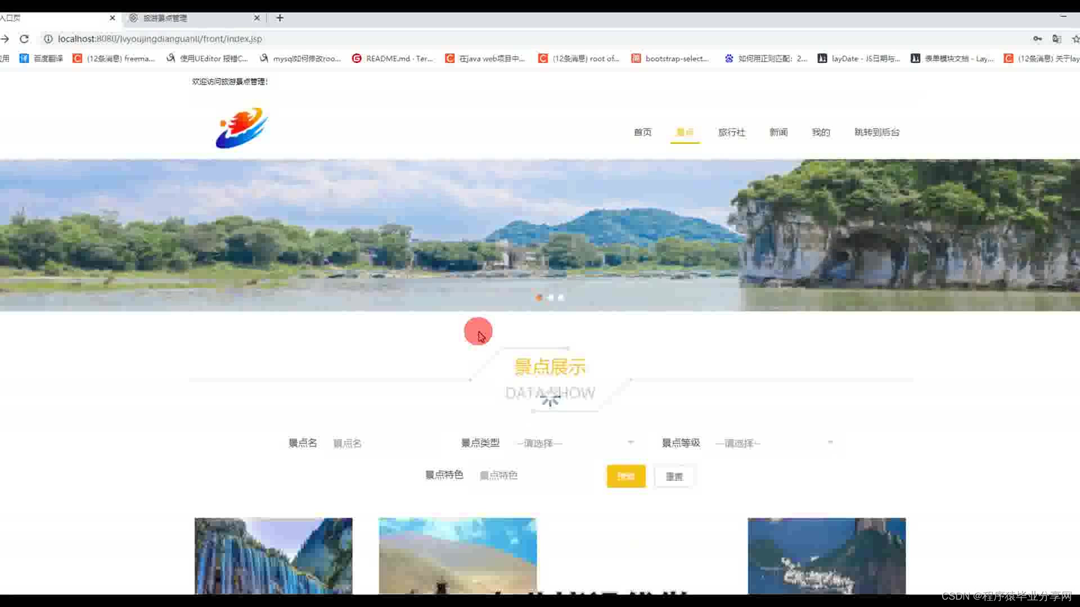The image size is (1080, 607).
Task: Expand the 景点类型 dropdown
Action: tap(575, 443)
